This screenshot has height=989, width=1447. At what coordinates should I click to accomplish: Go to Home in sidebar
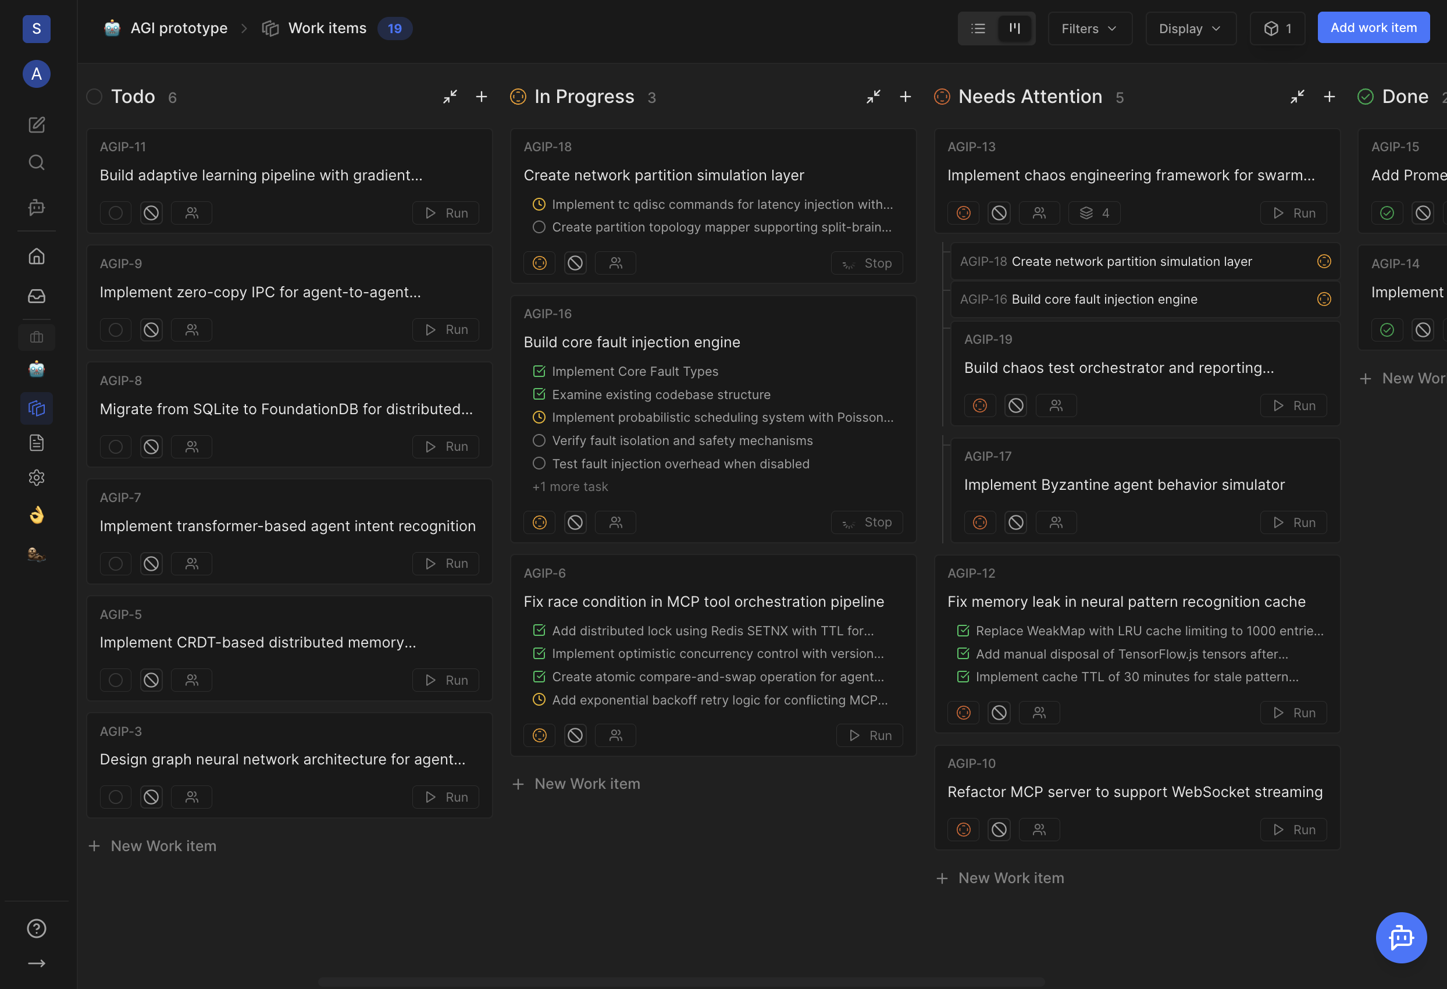point(37,256)
